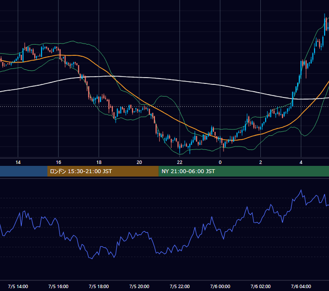Click the unlabeled blue session bar
The image size is (329, 291).
coord(24,171)
